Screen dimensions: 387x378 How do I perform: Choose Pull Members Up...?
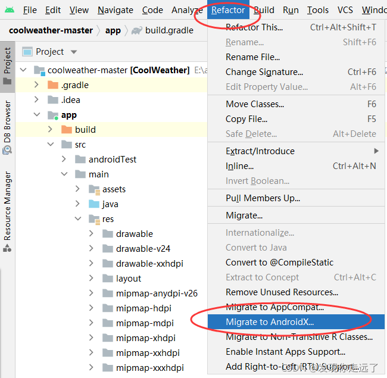coord(296,198)
